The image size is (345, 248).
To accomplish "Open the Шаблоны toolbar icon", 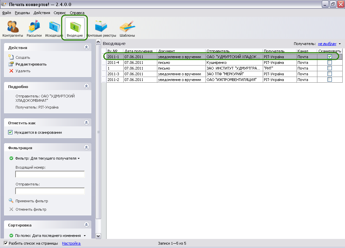I will [x=127, y=28].
